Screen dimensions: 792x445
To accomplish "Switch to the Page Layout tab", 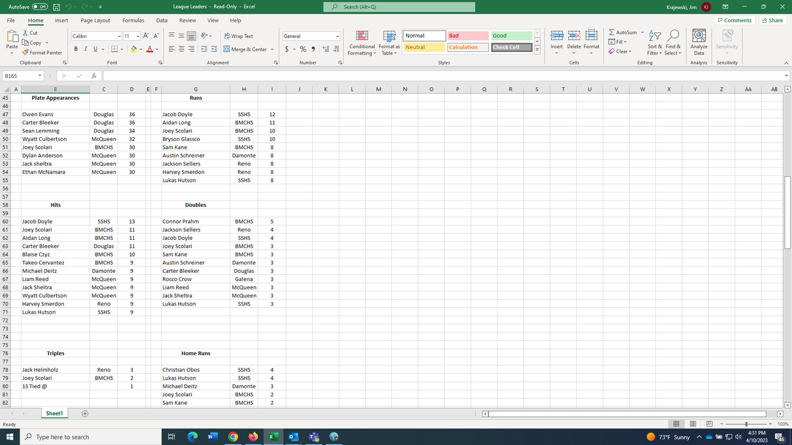I will (96, 20).
